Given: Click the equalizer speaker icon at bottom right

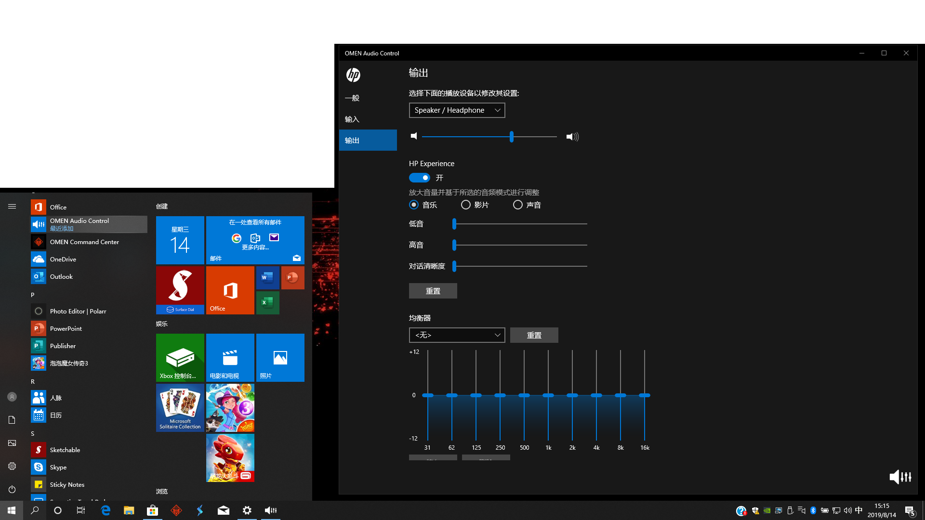Looking at the screenshot, I should tap(900, 477).
